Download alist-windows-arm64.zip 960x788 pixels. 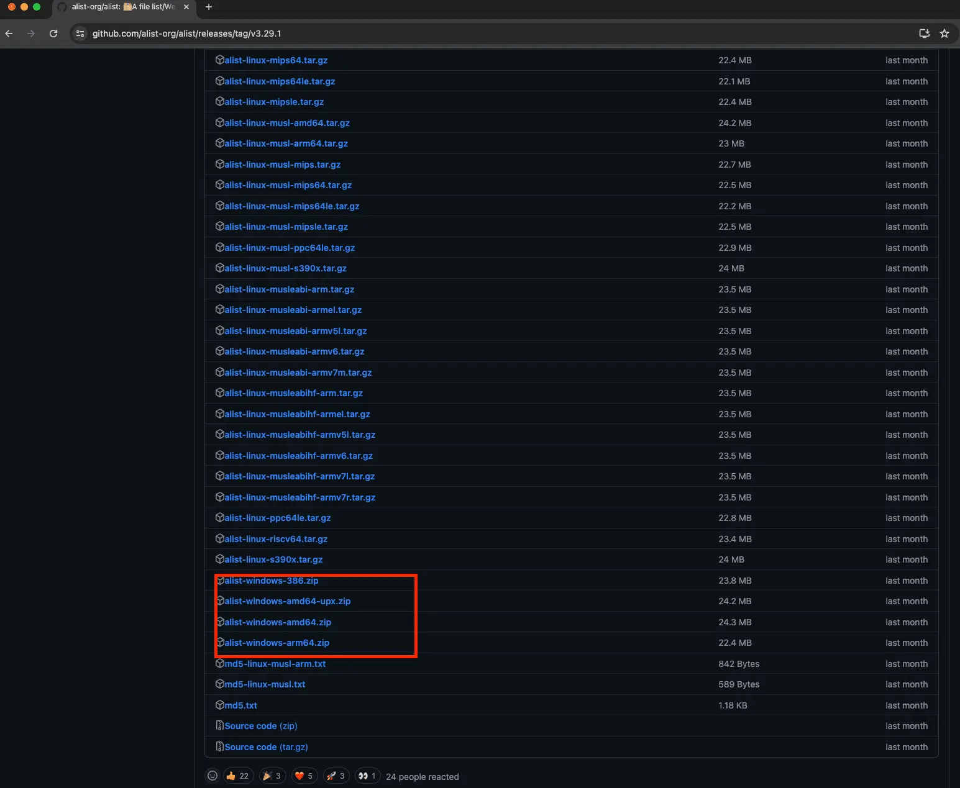277,643
